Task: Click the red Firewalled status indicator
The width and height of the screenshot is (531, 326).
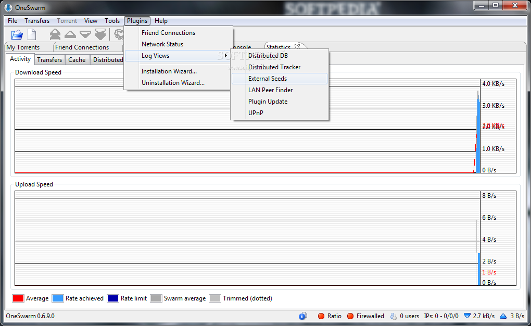Action: [350, 316]
